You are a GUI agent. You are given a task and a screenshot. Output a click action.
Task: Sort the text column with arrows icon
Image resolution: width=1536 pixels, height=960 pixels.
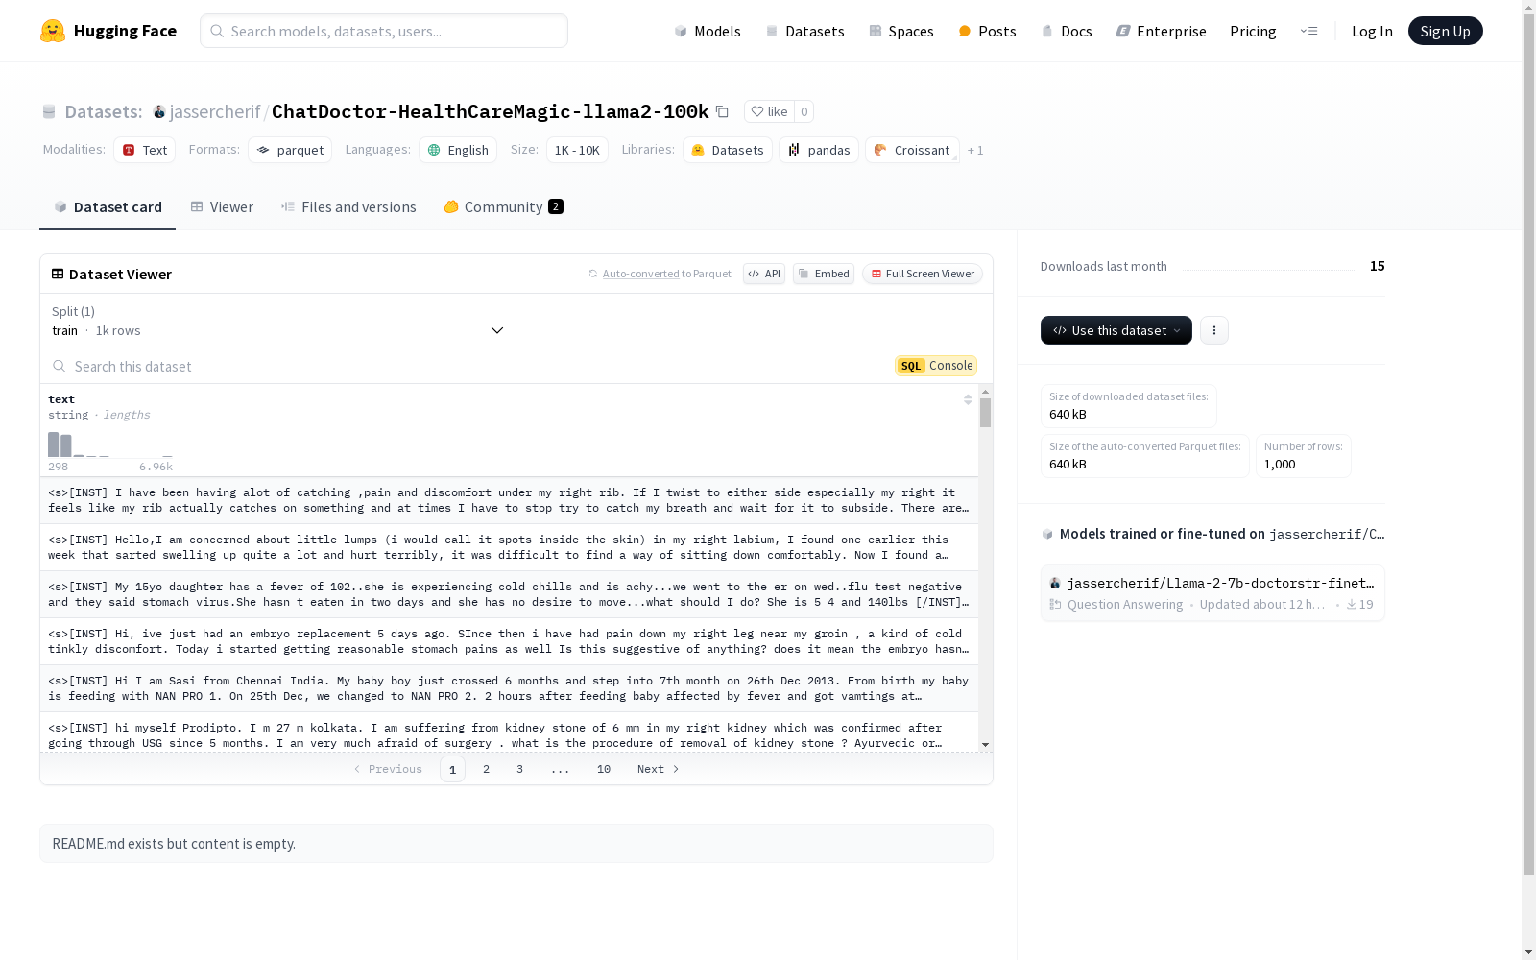tap(968, 399)
